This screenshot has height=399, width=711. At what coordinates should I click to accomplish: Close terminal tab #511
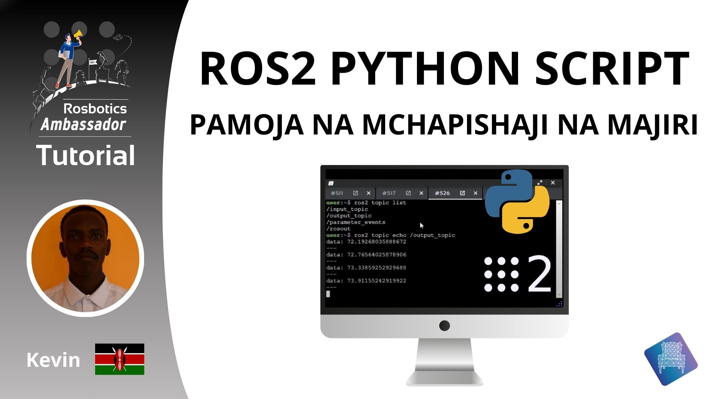click(369, 193)
